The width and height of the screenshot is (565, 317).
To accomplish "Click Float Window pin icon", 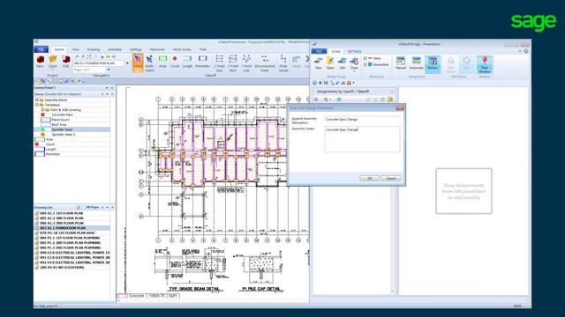I will pos(485,64).
